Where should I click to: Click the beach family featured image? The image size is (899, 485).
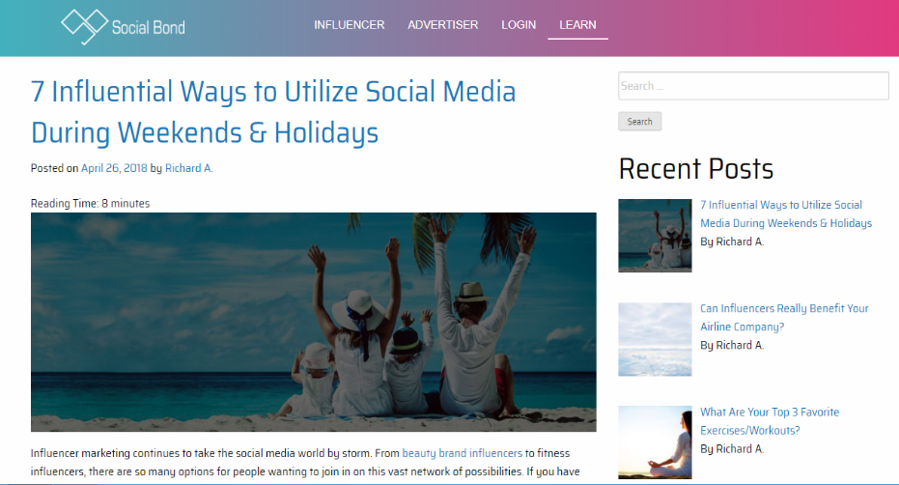(314, 322)
